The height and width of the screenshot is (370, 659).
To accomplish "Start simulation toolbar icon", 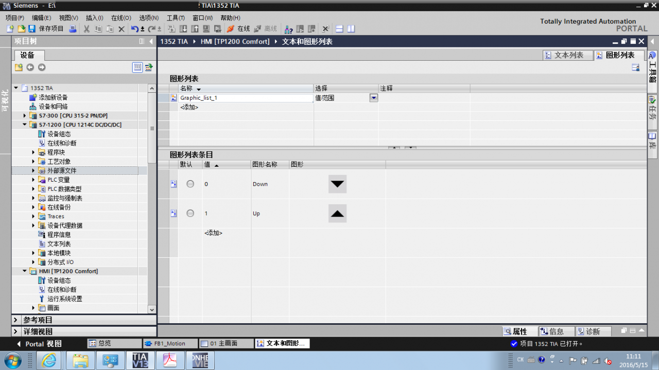I will [x=206, y=29].
